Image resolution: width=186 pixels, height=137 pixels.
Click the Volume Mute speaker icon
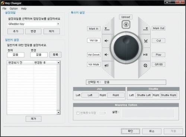point(106,65)
